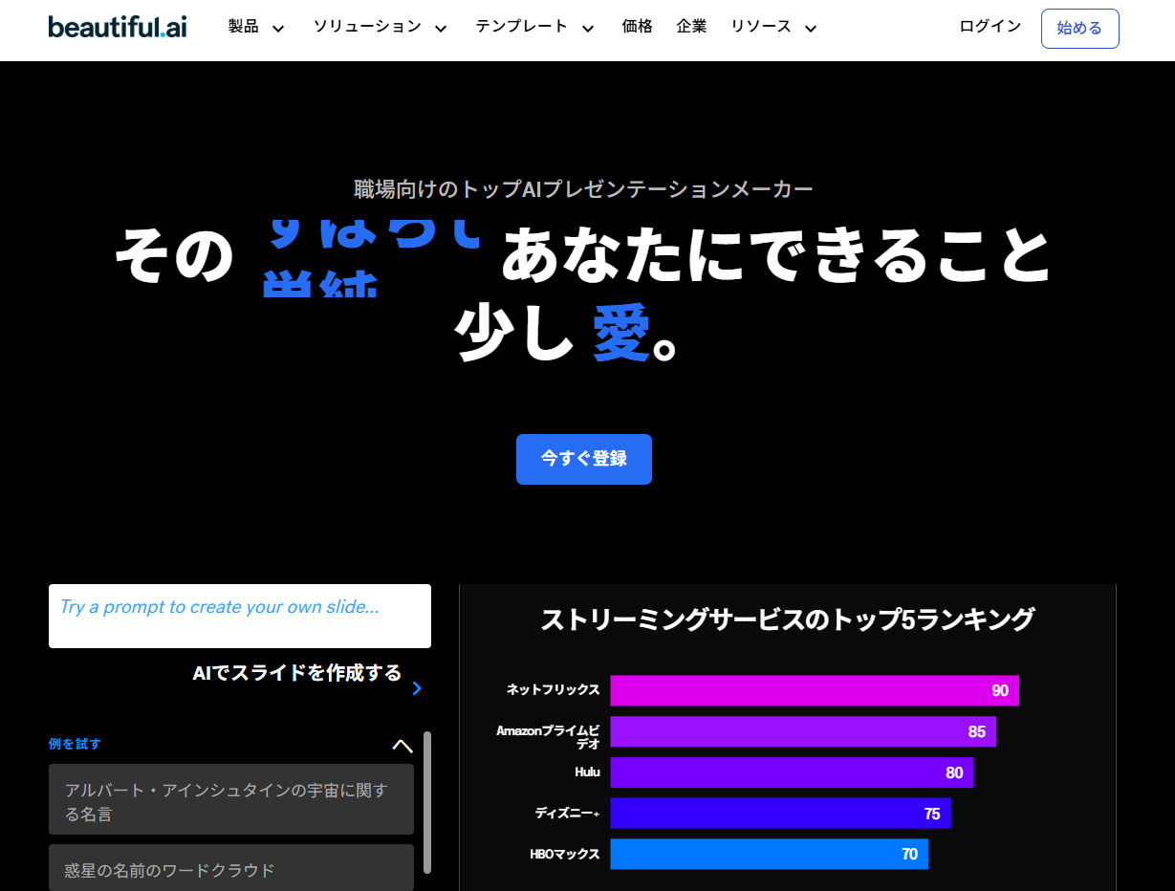Click the 例を試す label
The height and width of the screenshot is (891, 1175).
click(x=75, y=744)
